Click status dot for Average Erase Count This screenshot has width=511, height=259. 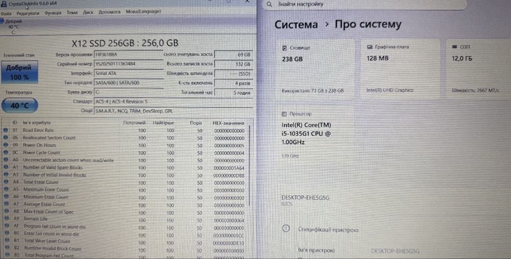tap(7, 204)
